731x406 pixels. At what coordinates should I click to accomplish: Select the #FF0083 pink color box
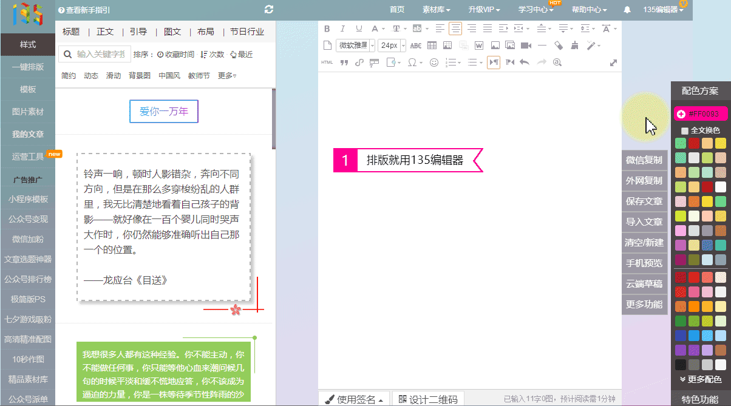tap(700, 113)
